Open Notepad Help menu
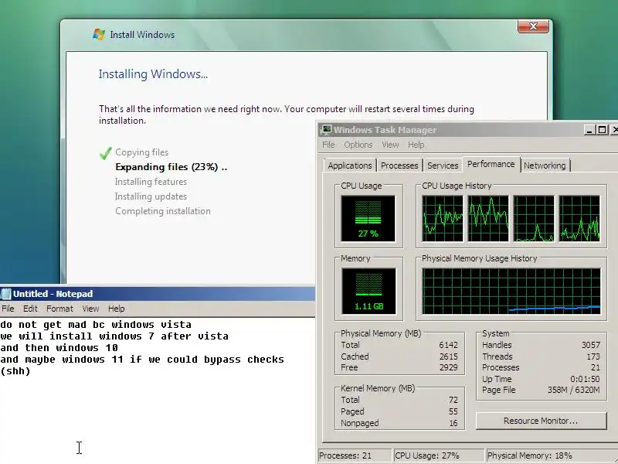The image size is (618, 464). pos(117,309)
